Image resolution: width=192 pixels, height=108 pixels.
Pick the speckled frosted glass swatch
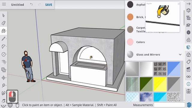[174, 97]
